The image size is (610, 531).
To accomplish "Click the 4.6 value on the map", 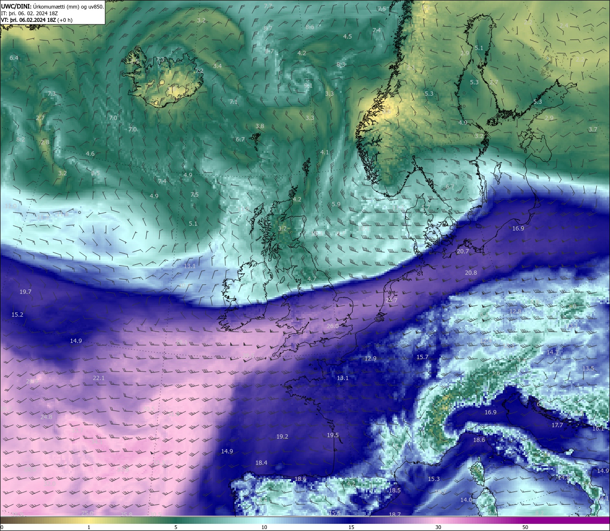I will point(90,154).
